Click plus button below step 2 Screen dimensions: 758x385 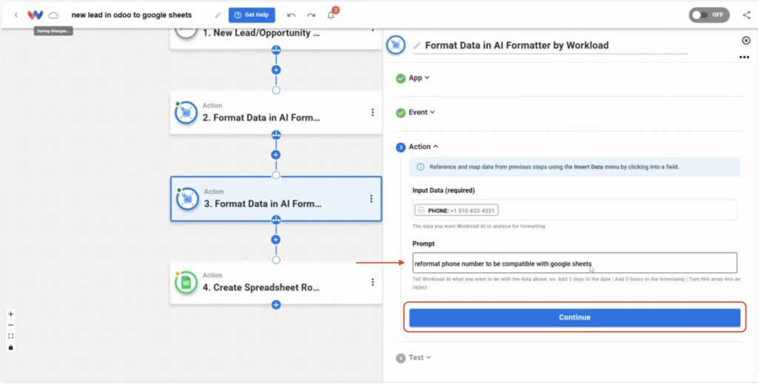click(x=276, y=155)
